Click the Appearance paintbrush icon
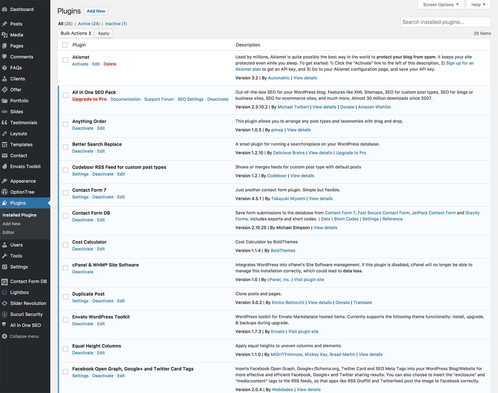Viewport: 498px width, 393px height. click(x=5, y=181)
